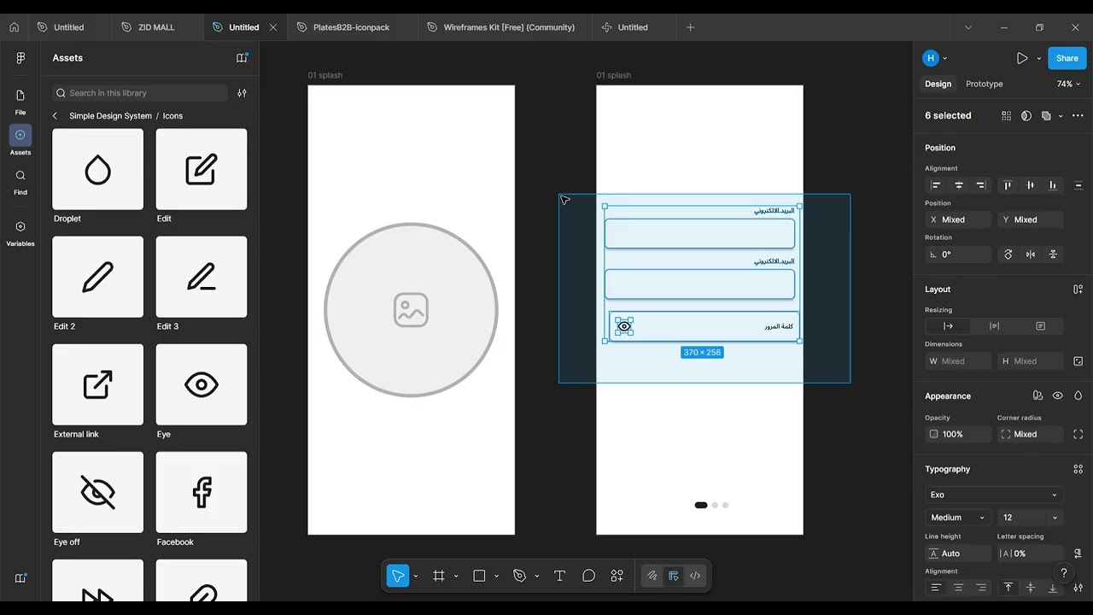The width and height of the screenshot is (1093, 615).
Task: Open the Exo font family dropdown
Action: click(994, 495)
